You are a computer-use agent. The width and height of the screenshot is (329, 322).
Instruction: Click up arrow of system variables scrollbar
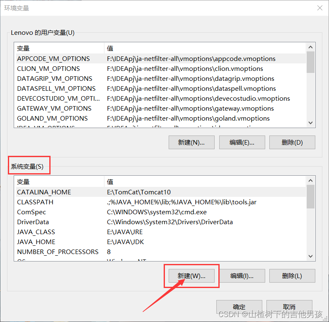(x=310, y=181)
